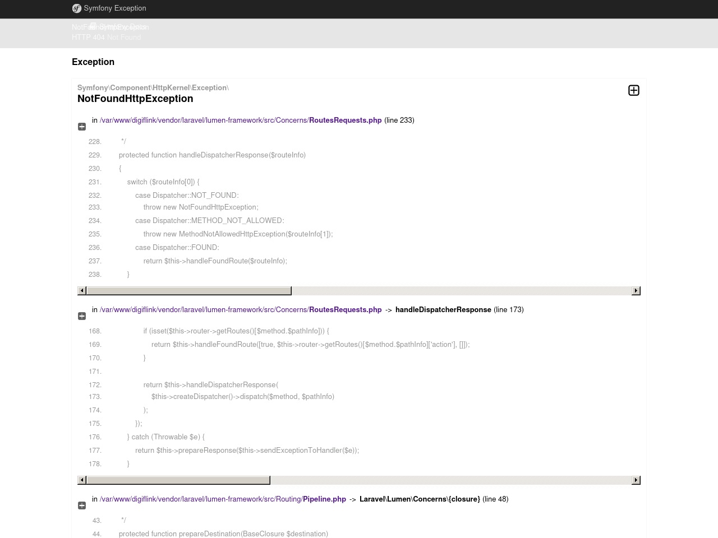Viewport: 718px width, 538px height.
Task: Click the 'case Dispatcher::NOT_FOUND:' code line
Action: [187, 196]
